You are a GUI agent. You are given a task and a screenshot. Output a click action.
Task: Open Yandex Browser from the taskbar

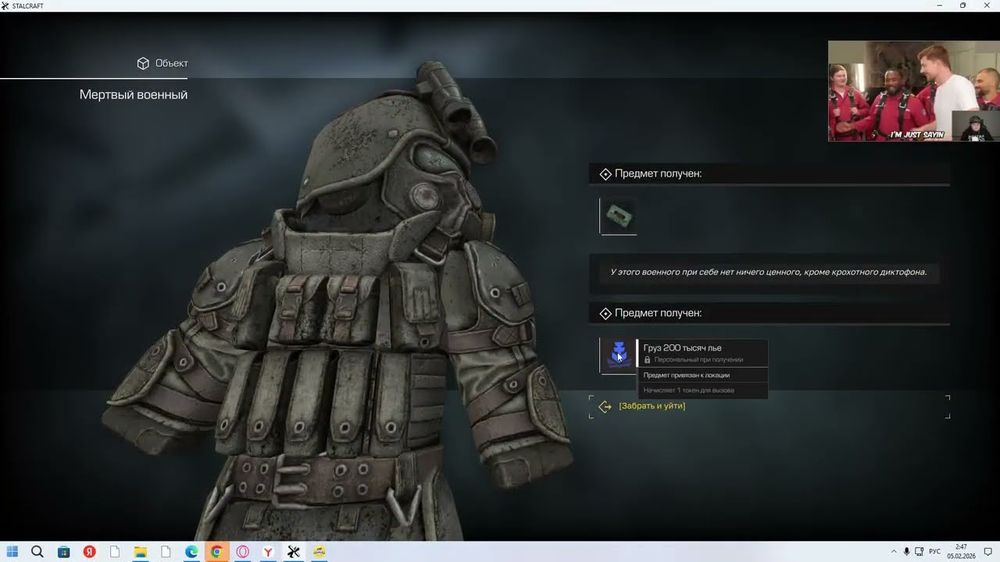point(268,552)
